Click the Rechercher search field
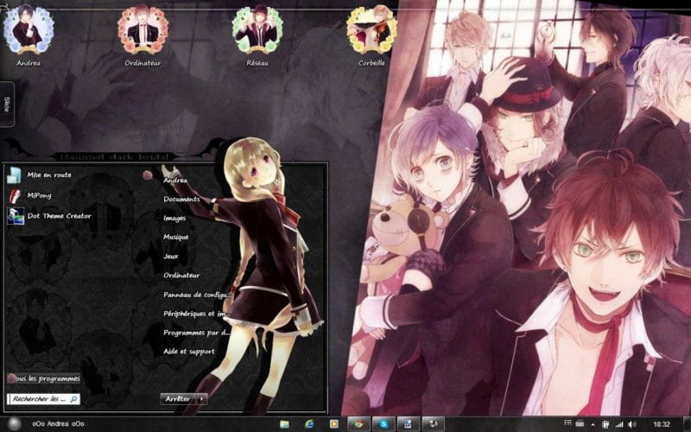691x432 pixels. click(40, 399)
